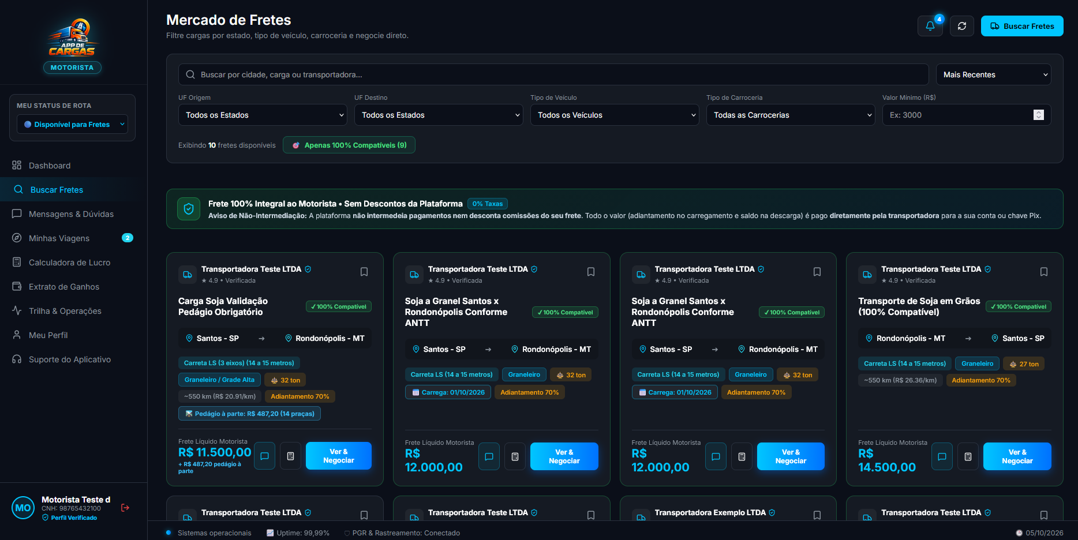Open calculator icon on the R$ 14.500,00 freight
Image resolution: width=1078 pixels, height=540 pixels.
[x=968, y=456]
